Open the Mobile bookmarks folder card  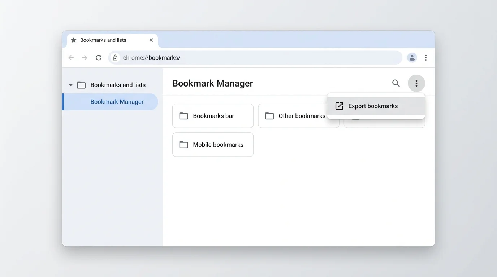pyautogui.click(x=213, y=145)
